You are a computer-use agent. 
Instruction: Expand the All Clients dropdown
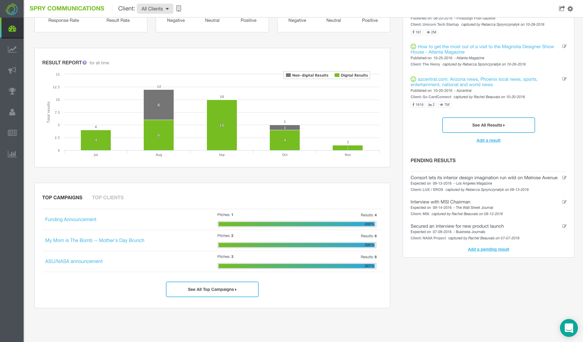(x=155, y=9)
